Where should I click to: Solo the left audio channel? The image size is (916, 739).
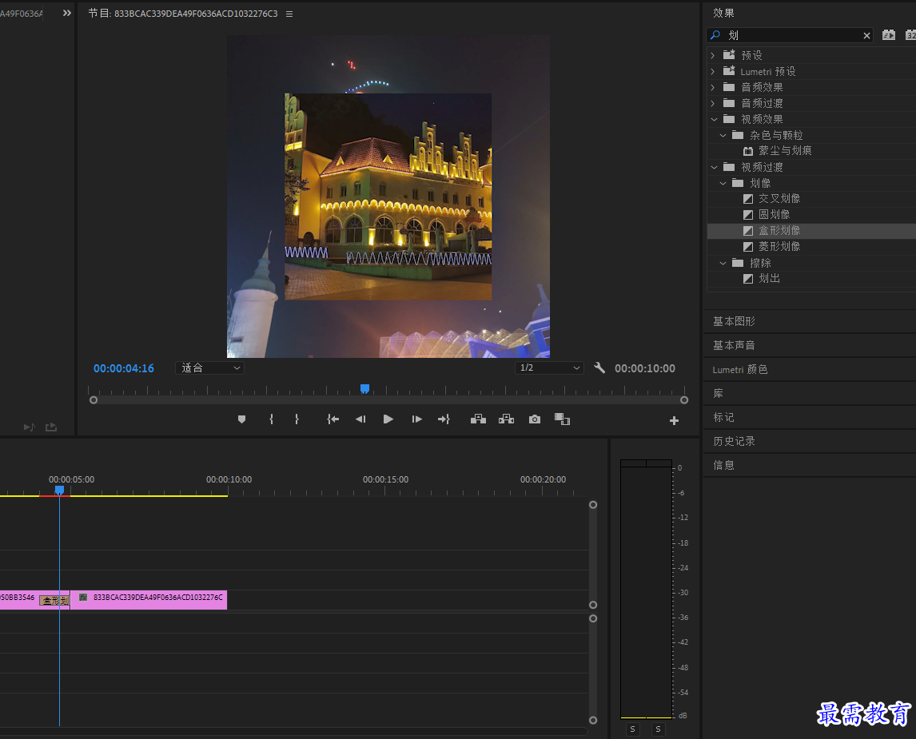pyautogui.click(x=633, y=729)
